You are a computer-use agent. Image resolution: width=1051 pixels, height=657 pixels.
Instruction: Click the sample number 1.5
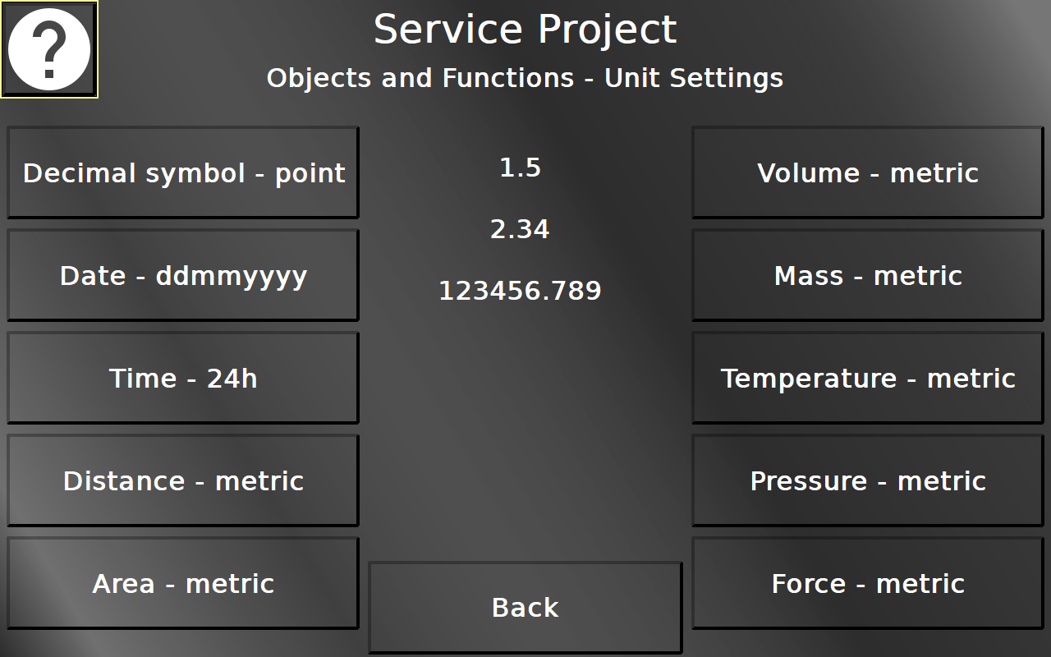520,168
